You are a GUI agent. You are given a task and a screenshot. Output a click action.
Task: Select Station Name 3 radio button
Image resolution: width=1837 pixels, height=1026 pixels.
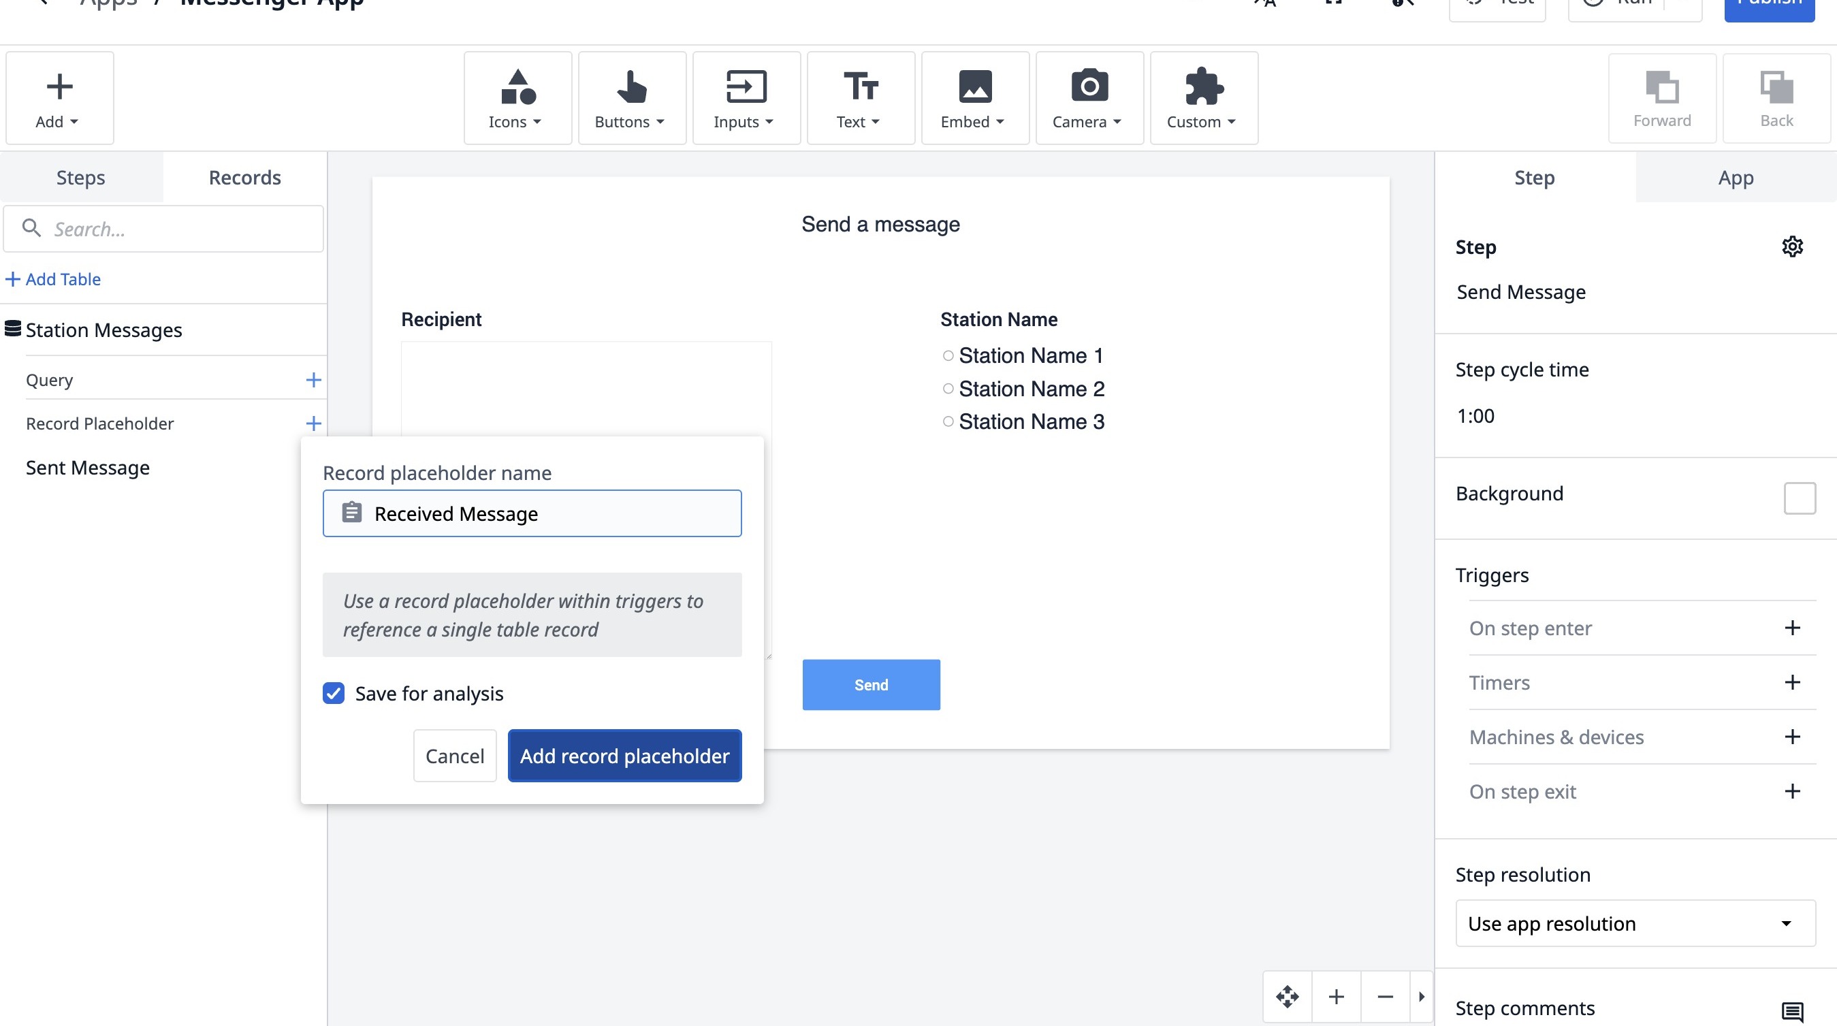pyautogui.click(x=948, y=421)
